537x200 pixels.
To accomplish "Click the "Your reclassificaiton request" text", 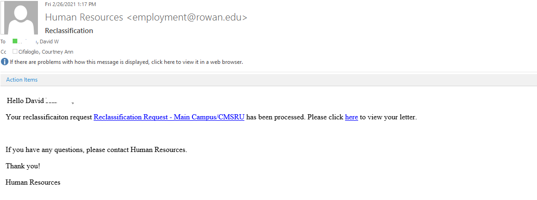I will (49, 117).
